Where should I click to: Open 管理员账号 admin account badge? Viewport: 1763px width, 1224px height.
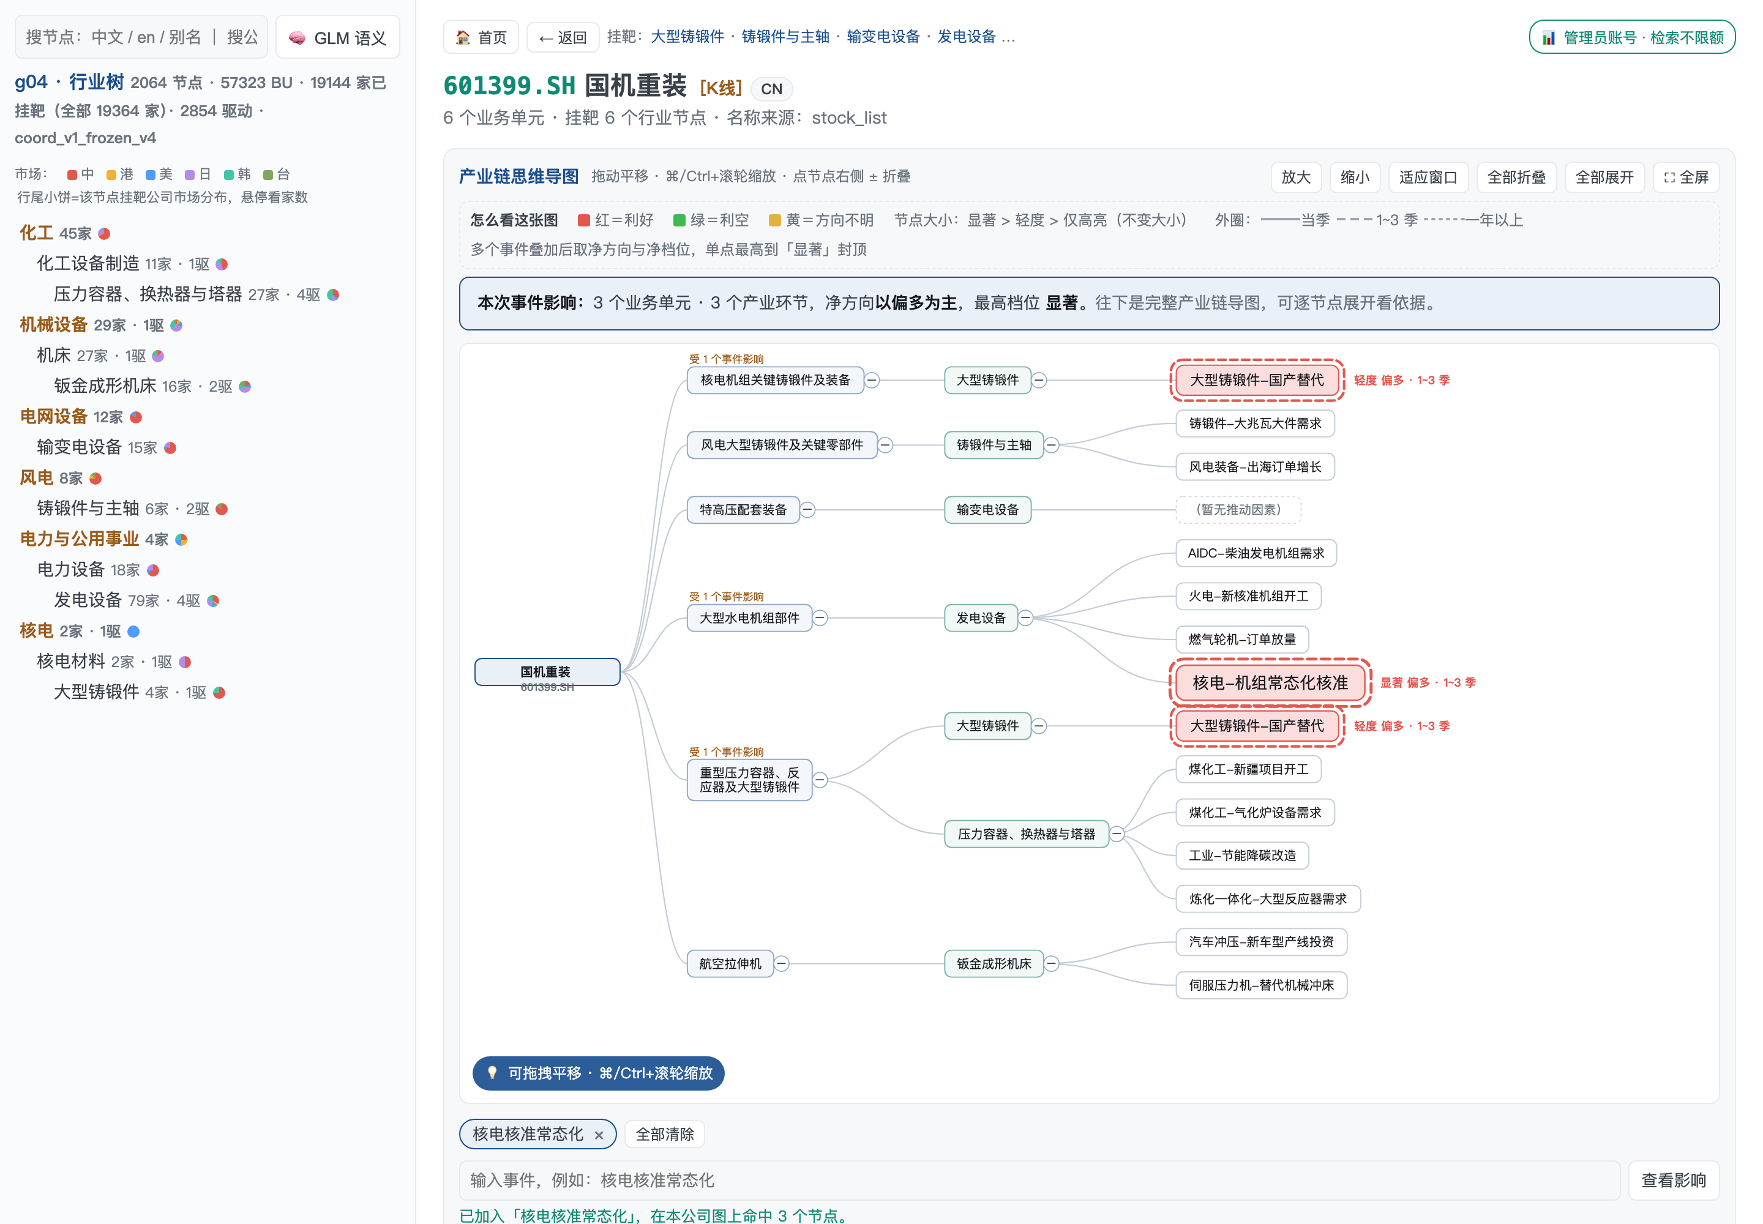tap(1632, 37)
